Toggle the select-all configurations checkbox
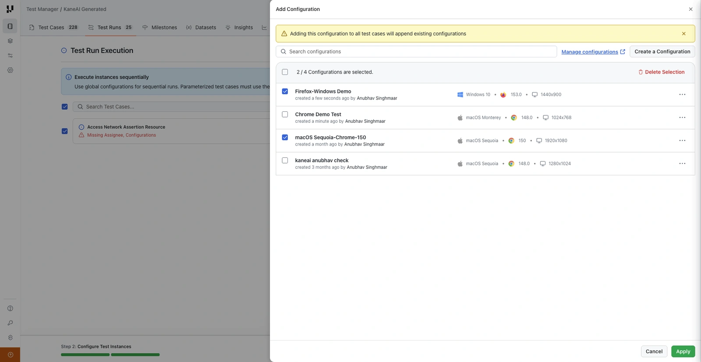 point(285,72)
